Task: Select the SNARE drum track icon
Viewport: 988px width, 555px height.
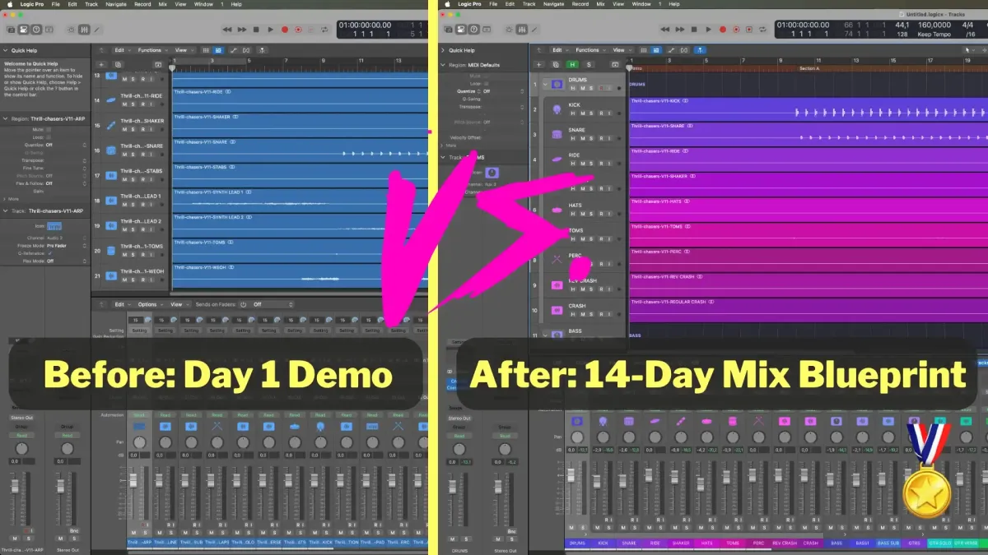Action: coord(557,134)
